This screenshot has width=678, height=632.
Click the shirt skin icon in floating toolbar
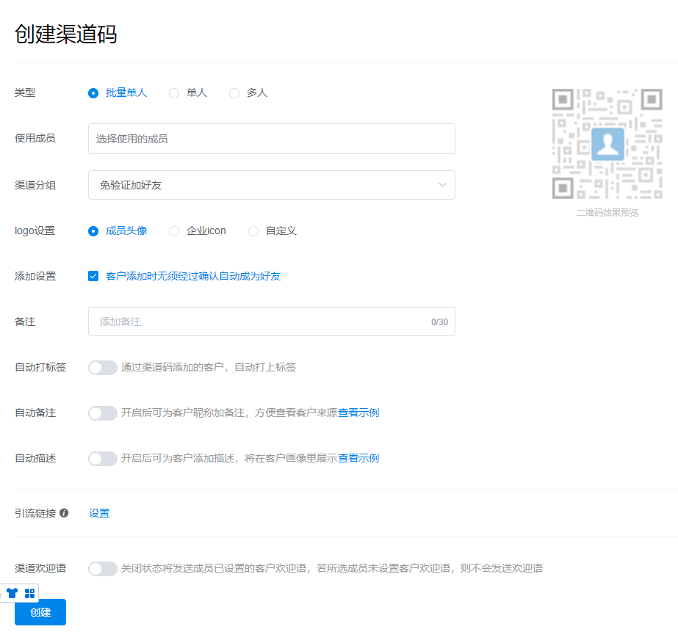tap(12, 593)
